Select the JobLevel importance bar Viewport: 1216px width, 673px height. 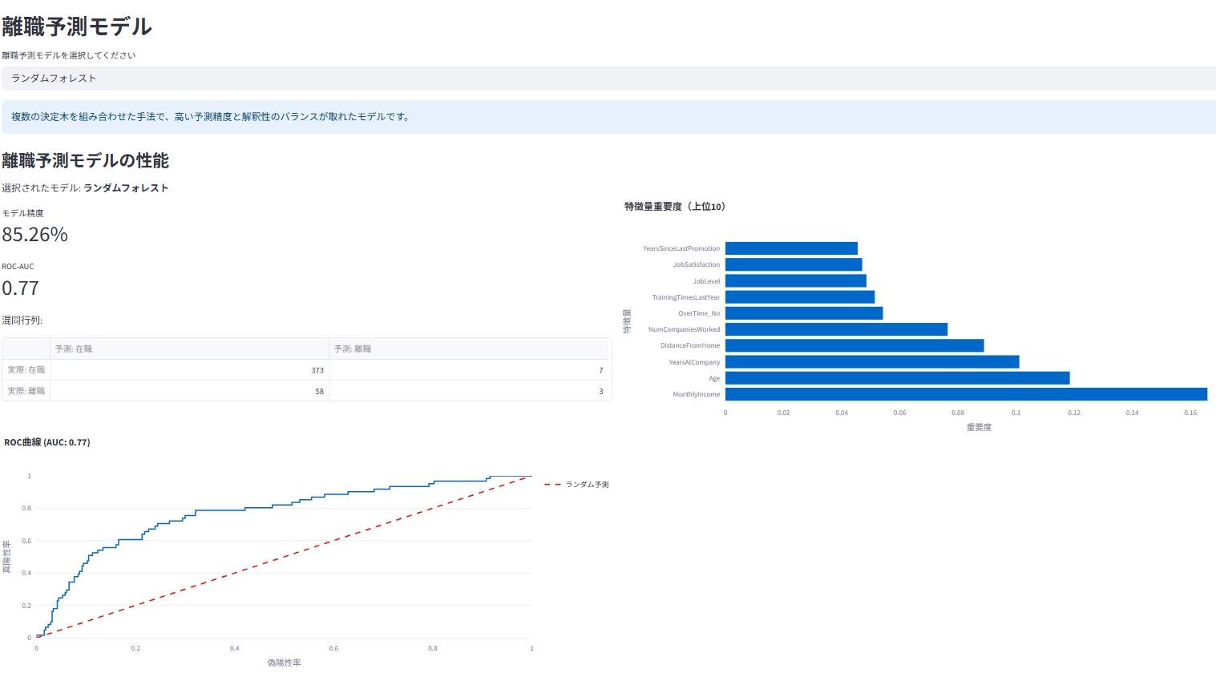coord(796,281)
